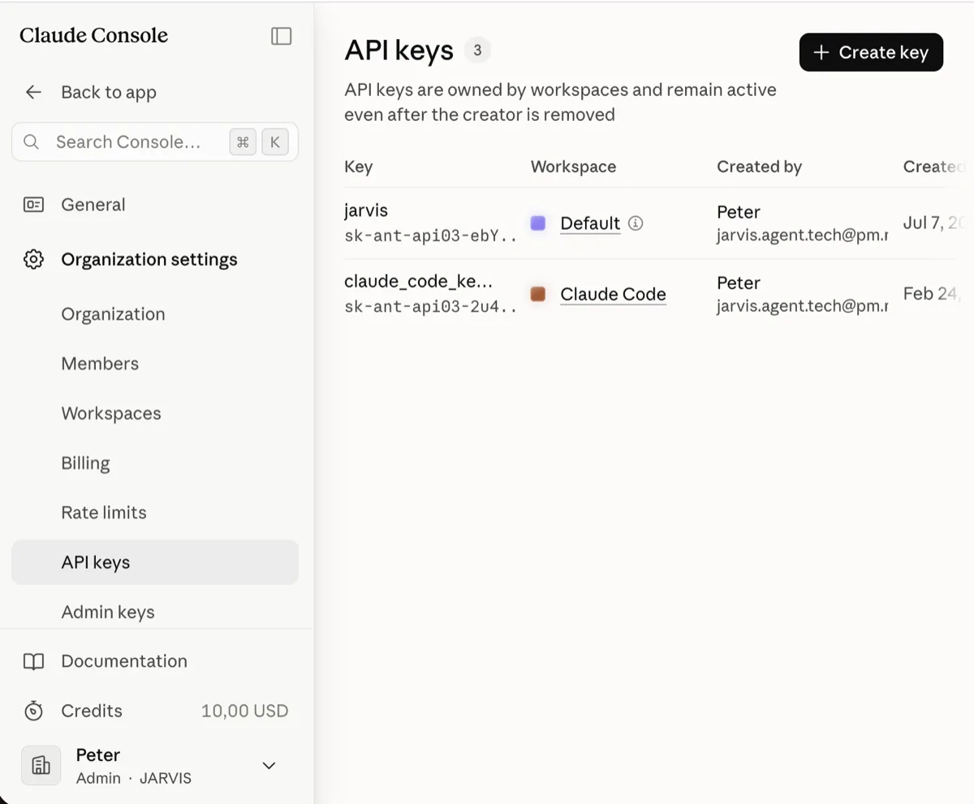Click Peter creator in the jarvis row
The image size is (974, 804).
pyautogui.click(x=739, y=212)
